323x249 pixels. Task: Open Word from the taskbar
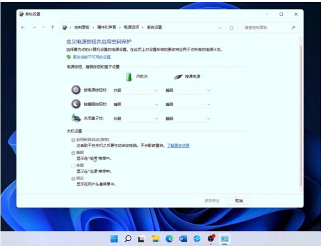coord(183,239)
